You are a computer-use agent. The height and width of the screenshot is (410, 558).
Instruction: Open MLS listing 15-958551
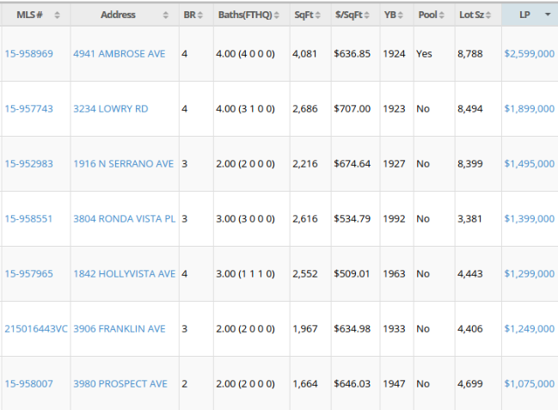point(28,219)
